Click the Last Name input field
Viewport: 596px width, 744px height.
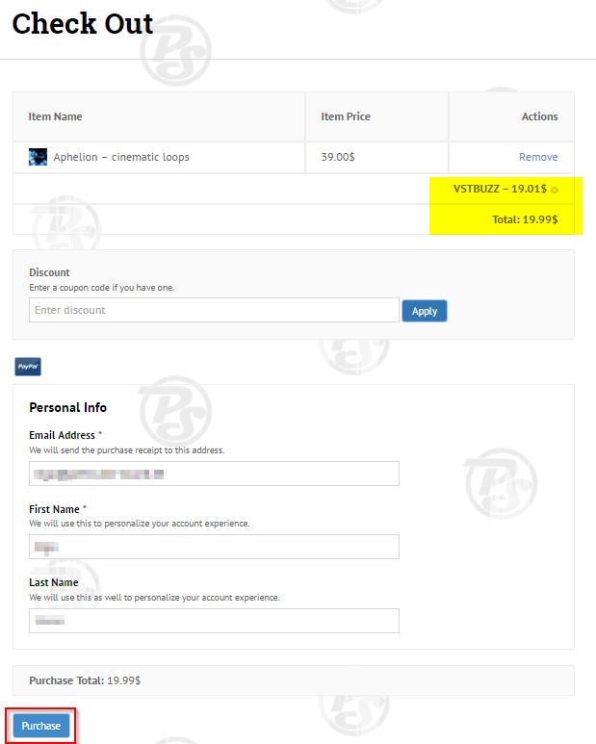point(214,621)
